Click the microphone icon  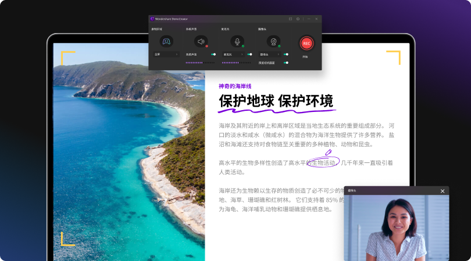(237, 41)
